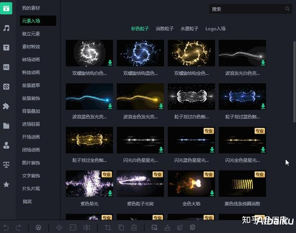Open the text T panel icon
The image size is (296, 233).
click(6, 47)
